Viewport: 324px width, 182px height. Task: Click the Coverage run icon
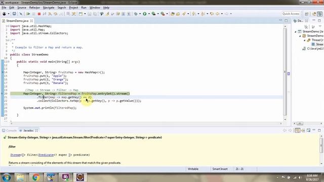(153, 14)
